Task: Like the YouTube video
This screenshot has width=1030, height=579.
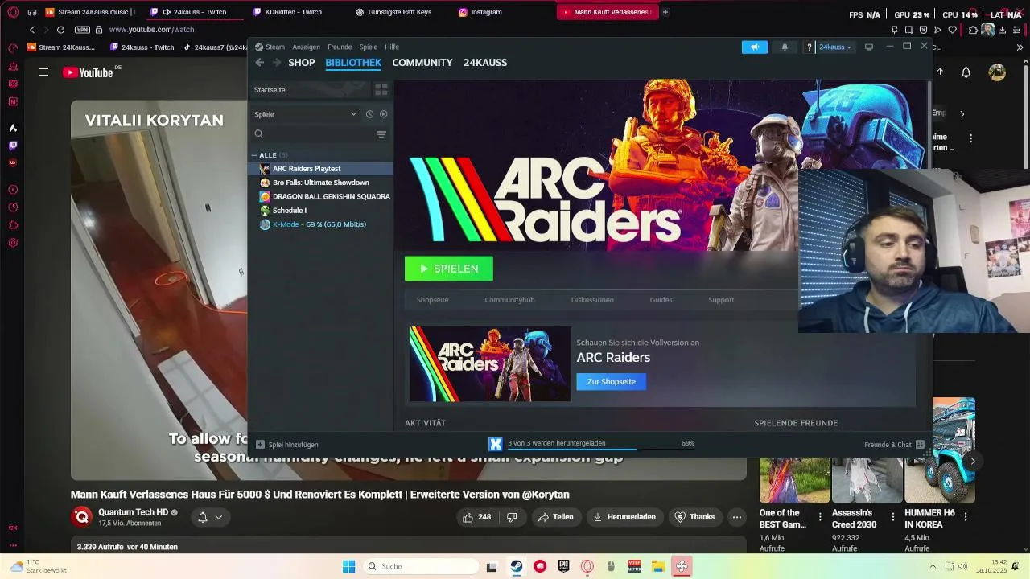Action: pyautogui.click(x=476, y=517)
